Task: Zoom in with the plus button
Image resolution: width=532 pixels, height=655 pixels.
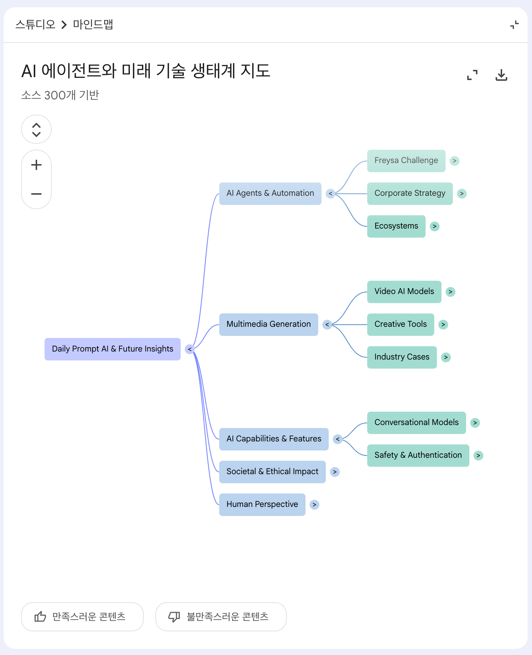Action: [x=36, y=165]
